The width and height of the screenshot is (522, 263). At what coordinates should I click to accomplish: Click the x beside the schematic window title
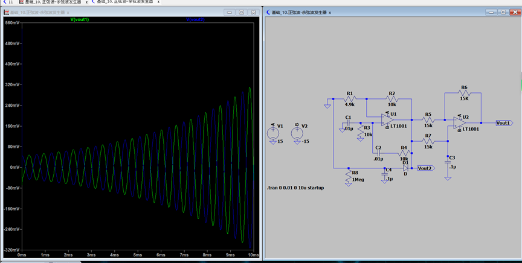point(330,13)
